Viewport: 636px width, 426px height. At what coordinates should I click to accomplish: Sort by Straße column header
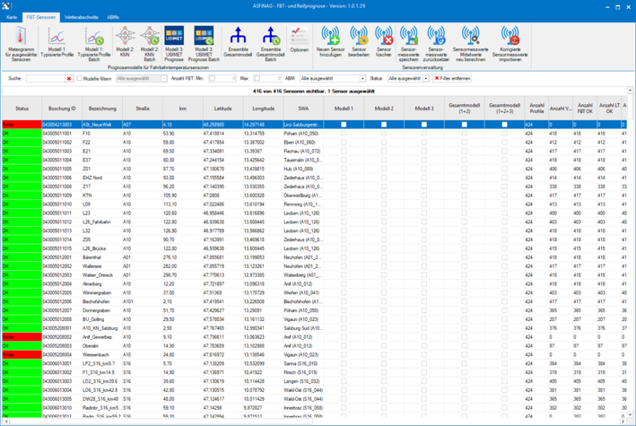(143, 109)
